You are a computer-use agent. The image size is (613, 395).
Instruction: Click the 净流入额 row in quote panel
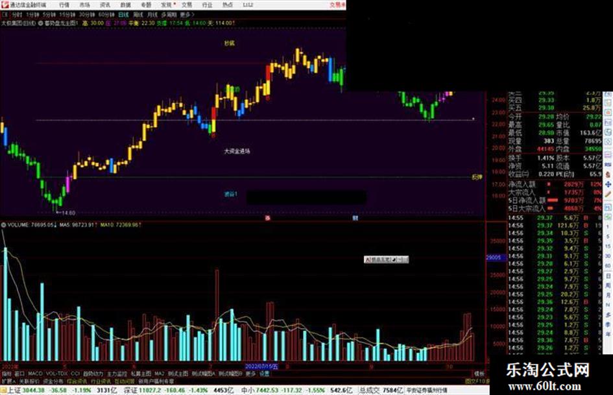click(555, 184)
